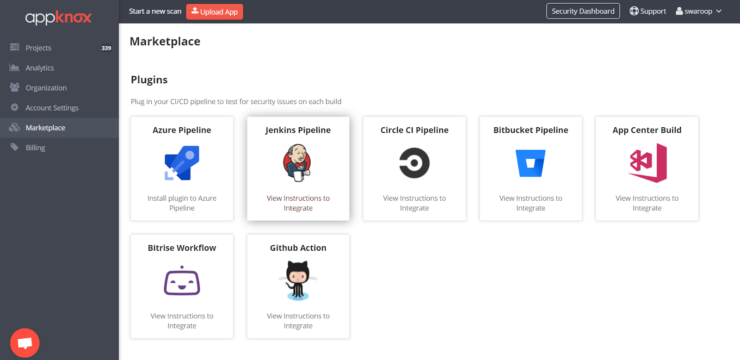Click the Circle CI logo
Viewport: 740px width, 360px height.
[414, 163]
